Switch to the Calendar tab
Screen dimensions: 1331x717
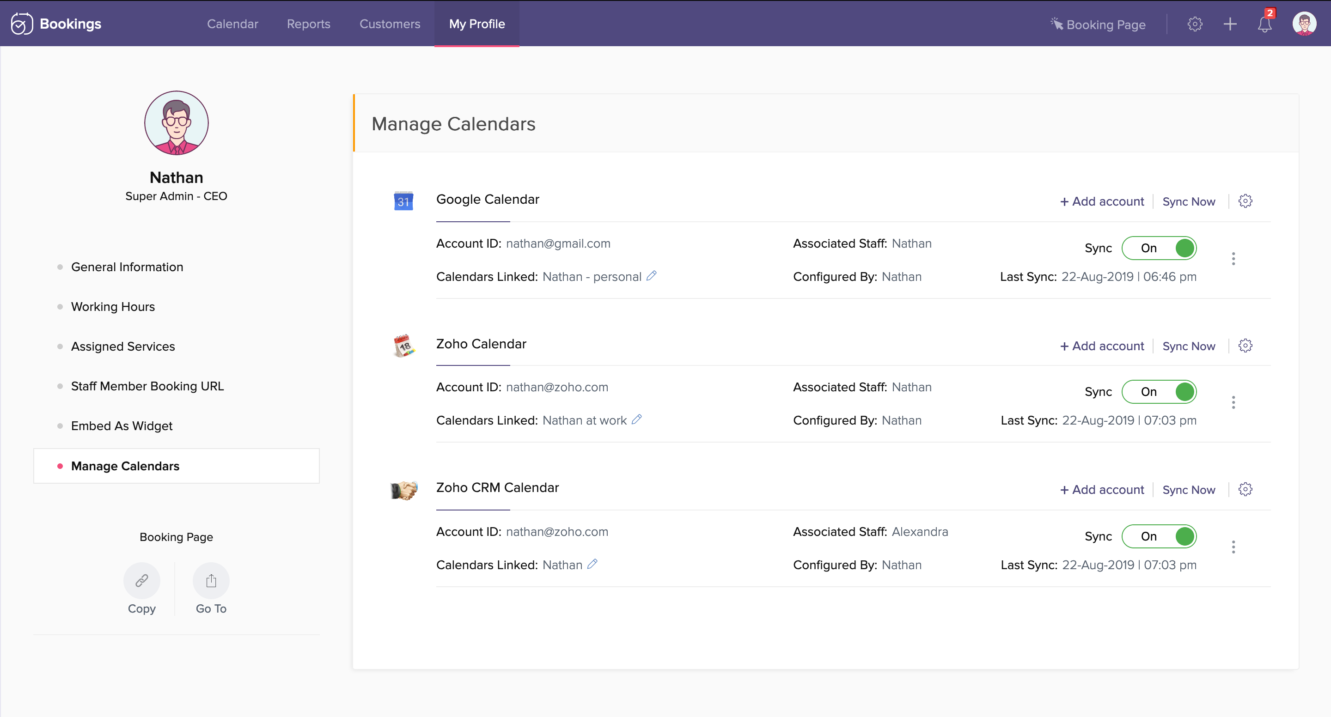point(232,24)
